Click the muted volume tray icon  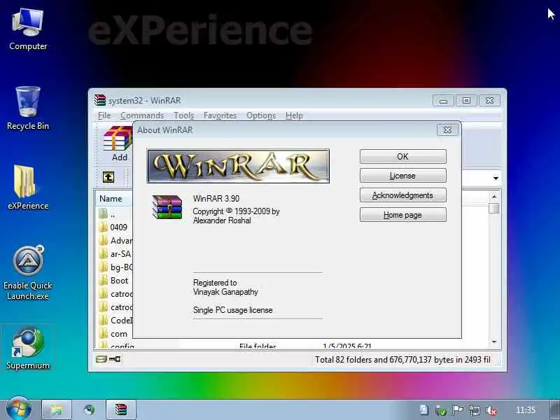tap(492, 411)
